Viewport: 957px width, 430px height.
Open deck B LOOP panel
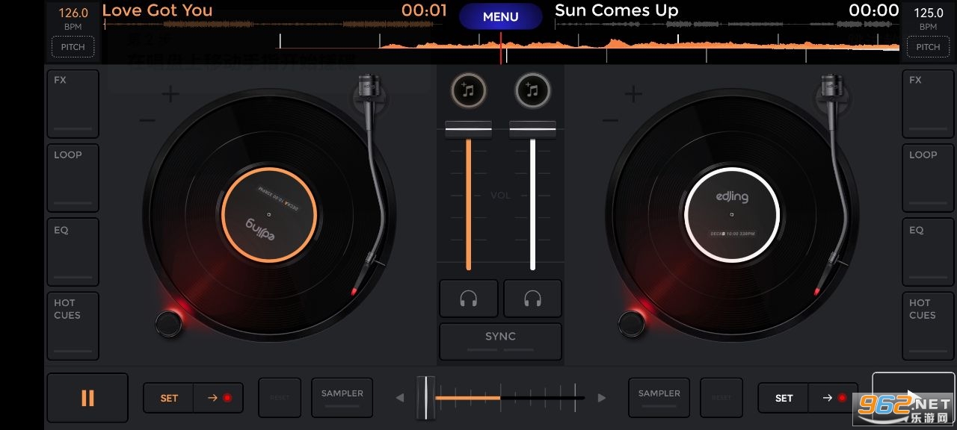[928, 178]
